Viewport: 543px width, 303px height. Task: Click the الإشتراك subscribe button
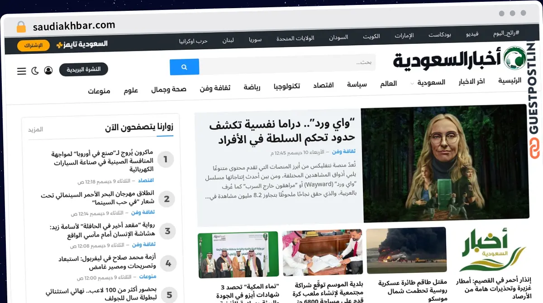coord(33,45)
